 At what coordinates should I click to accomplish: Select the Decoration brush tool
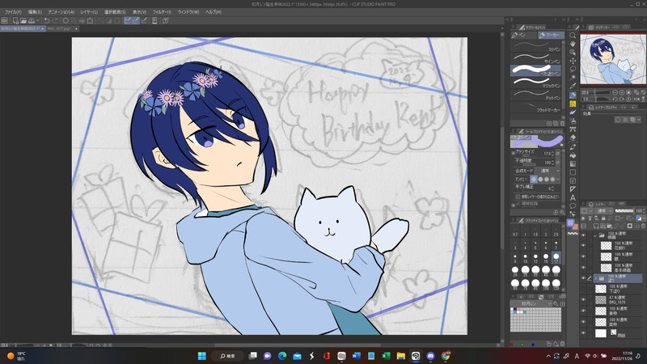pos(573,129)
